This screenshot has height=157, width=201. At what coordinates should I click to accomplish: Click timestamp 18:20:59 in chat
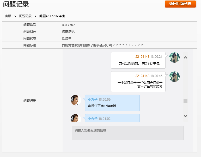(105, 100)
